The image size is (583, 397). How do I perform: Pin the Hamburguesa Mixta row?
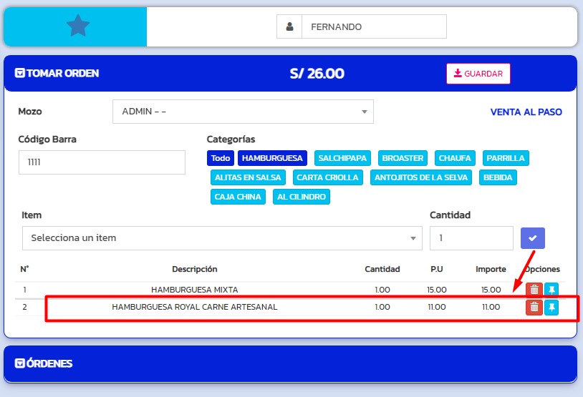[x=551, y=290]
